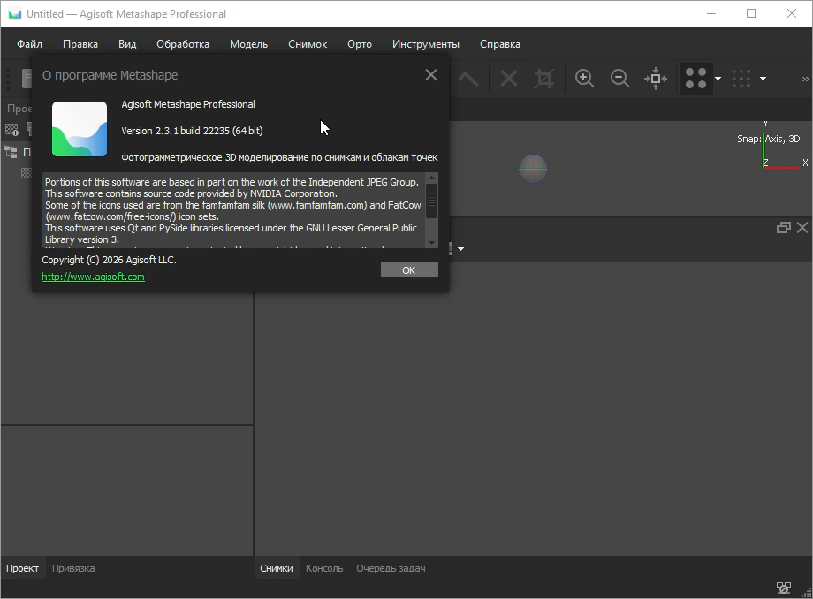
Task: Switch to the Консоль tab
Action: 324,568
